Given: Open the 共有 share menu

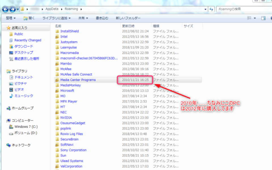Looking at the screenshot, I should pos(83,18).
